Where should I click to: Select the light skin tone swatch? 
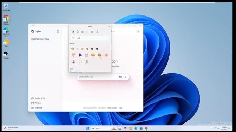77,49
